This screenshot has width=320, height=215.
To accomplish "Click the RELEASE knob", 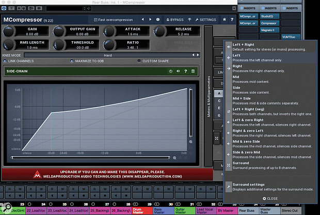I will pos(159,31).
